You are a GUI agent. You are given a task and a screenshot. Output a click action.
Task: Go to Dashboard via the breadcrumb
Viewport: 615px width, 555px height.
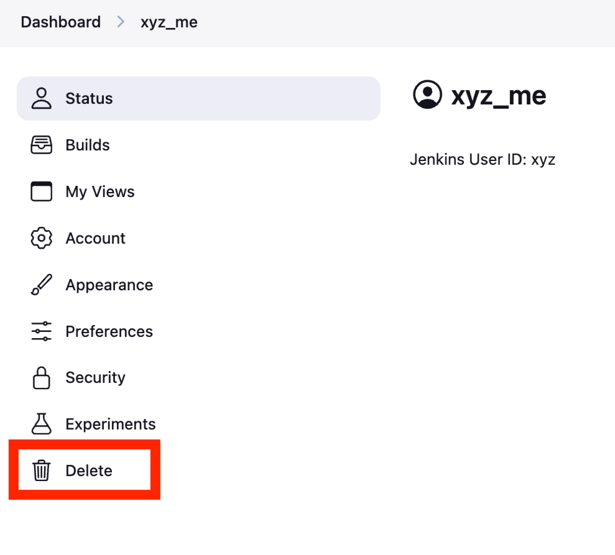tap(60, 22)
